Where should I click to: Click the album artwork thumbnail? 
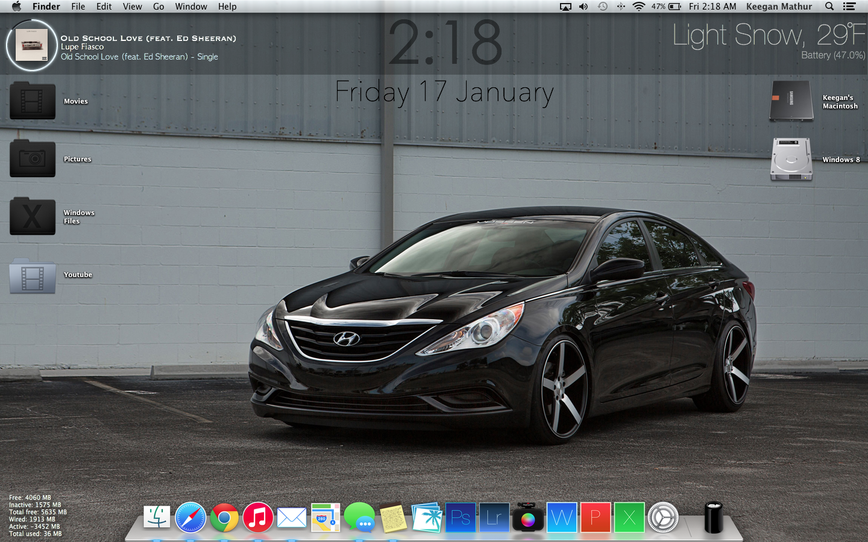[x=31, y=45]
